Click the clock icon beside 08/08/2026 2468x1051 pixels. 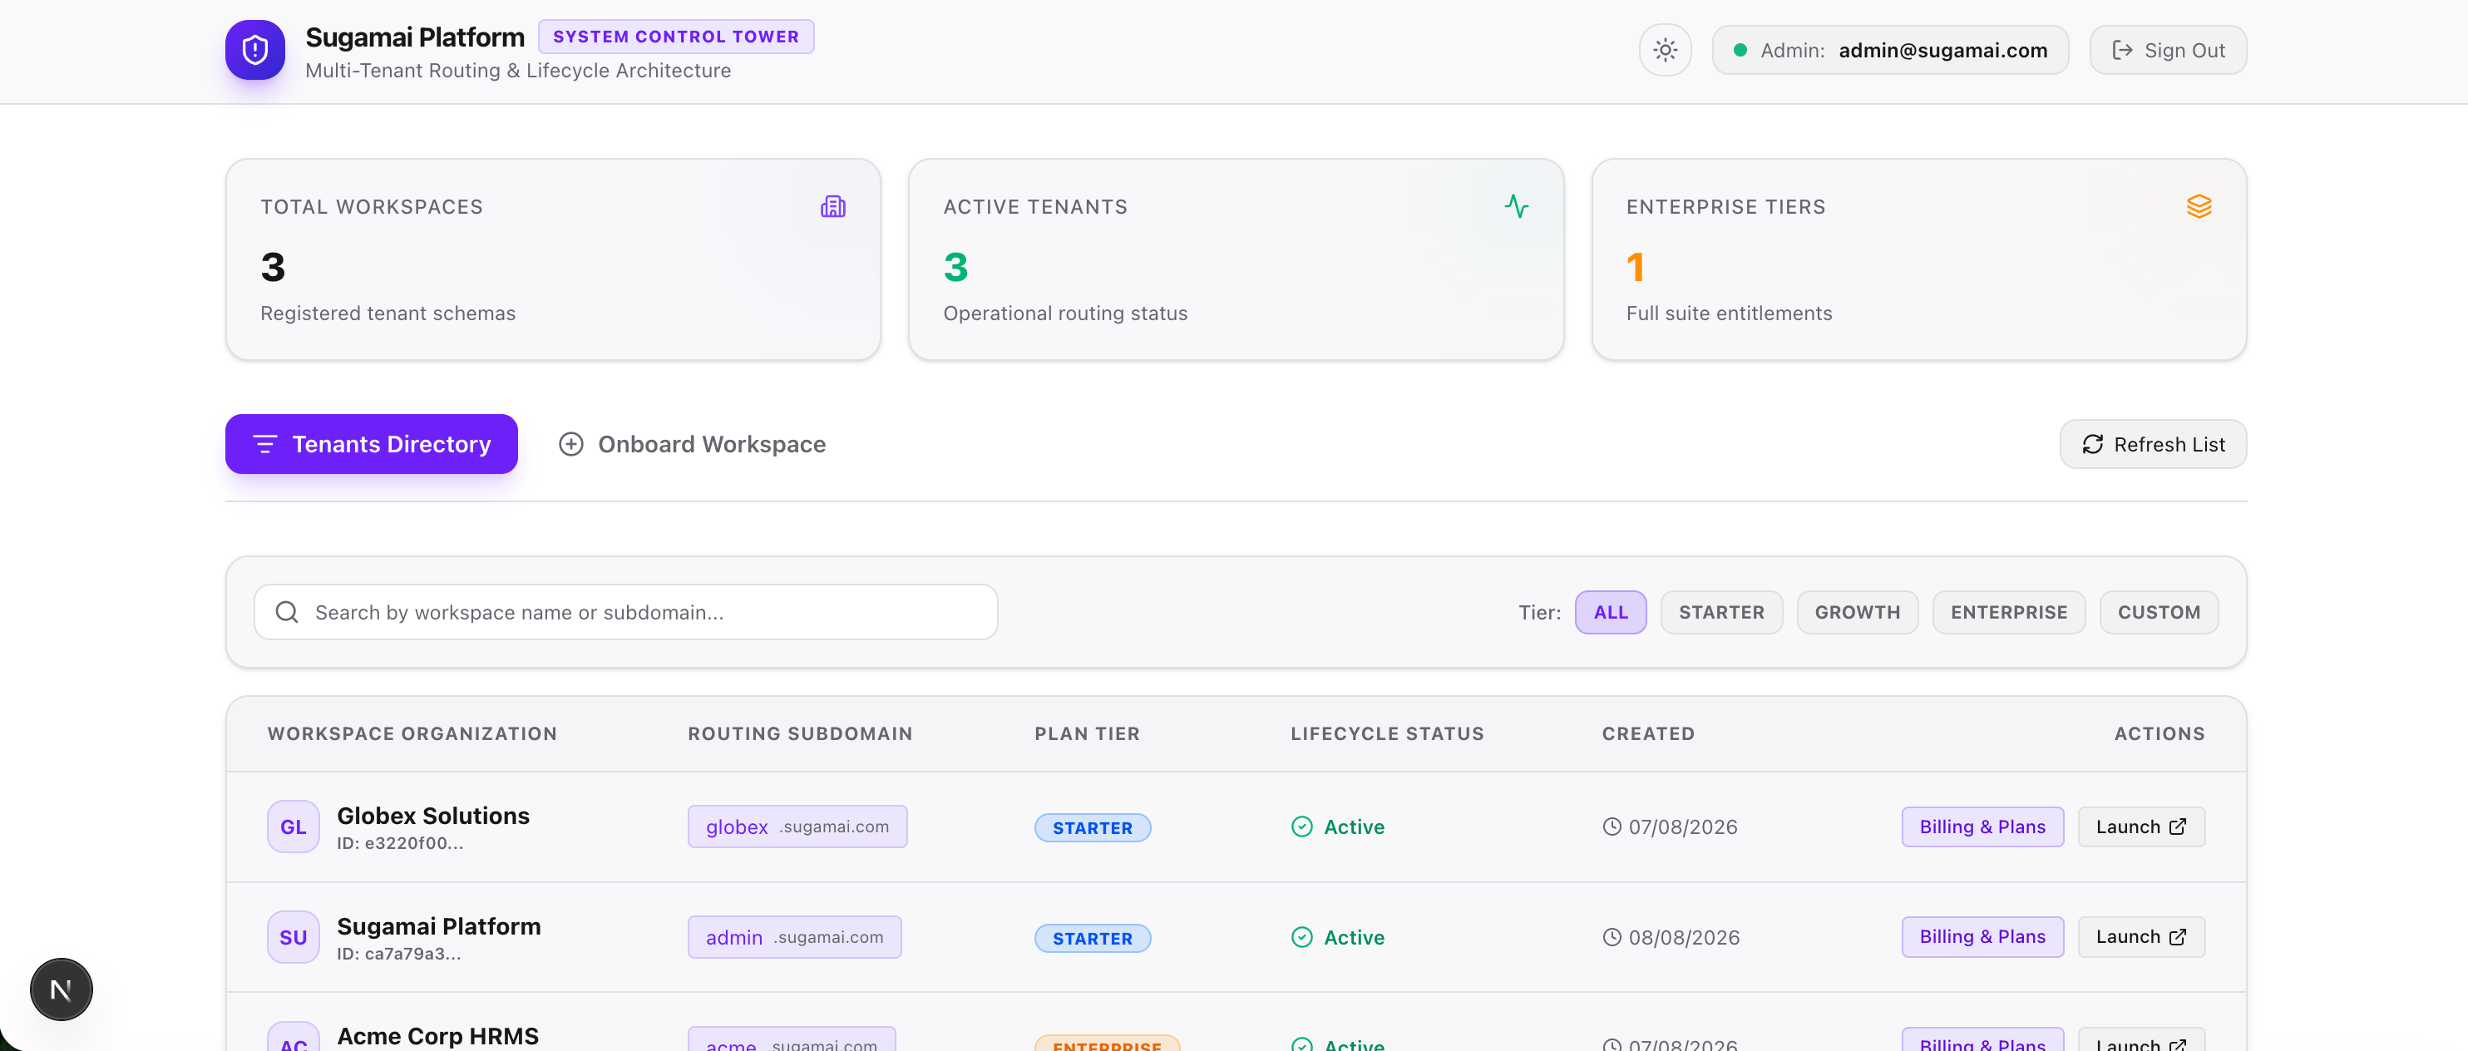tap(1612, 937)
